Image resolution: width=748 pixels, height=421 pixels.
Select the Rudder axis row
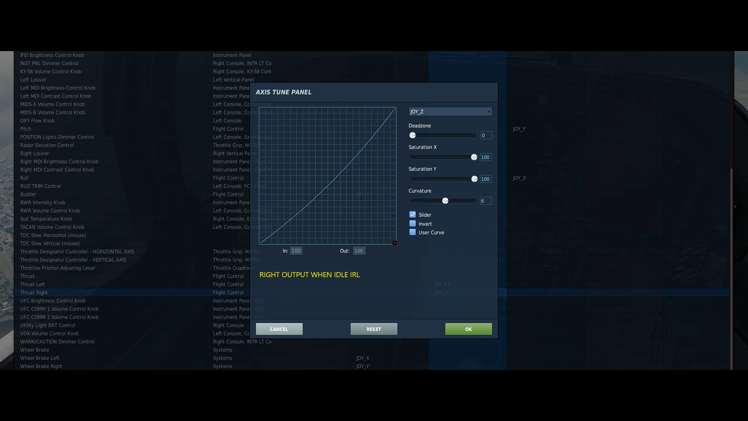(372, 194)
